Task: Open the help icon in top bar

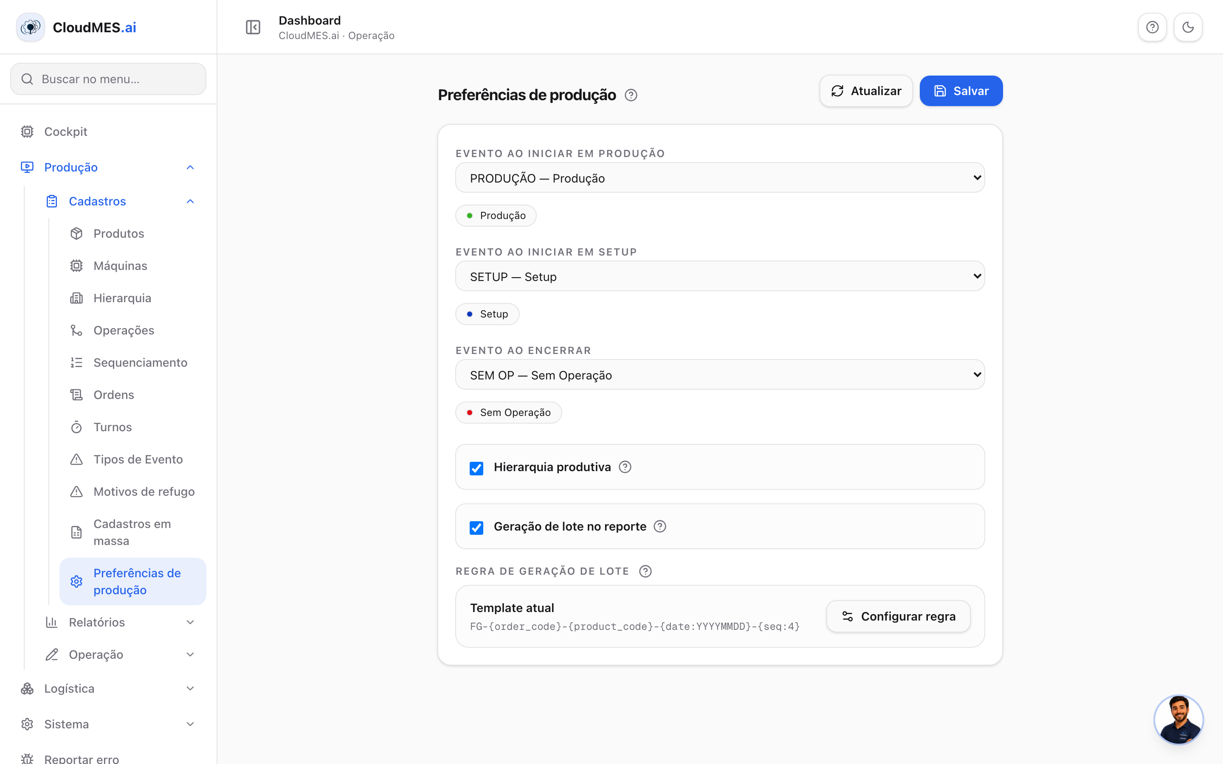Action: 1152,27
